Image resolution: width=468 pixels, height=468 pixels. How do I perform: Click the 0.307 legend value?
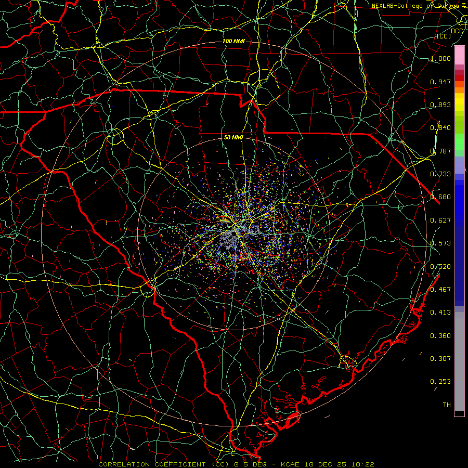click(x=440, y=359)
